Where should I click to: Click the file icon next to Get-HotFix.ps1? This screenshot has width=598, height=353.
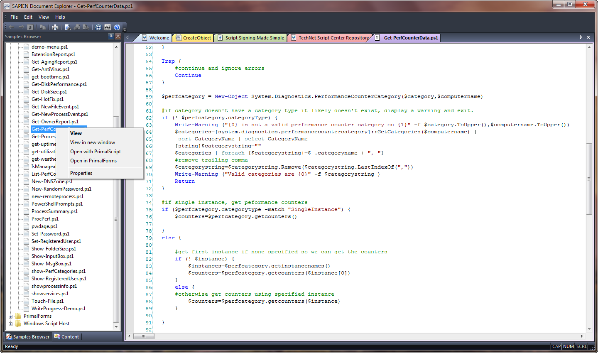(x=26, y=99)
